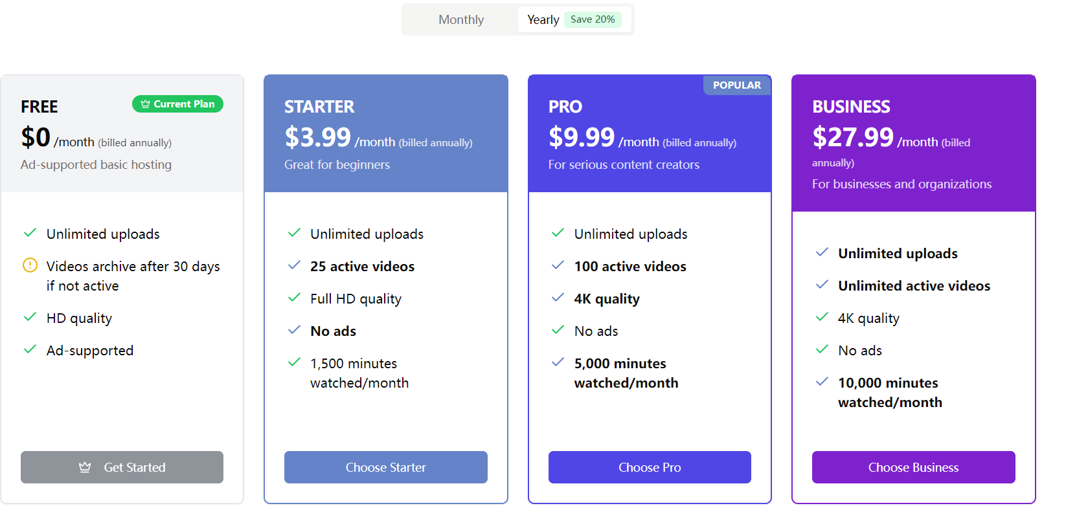Click the STARTER plan heading
Screen dimensions: 1077x519
pyautogui.click(x=319, y=107)
